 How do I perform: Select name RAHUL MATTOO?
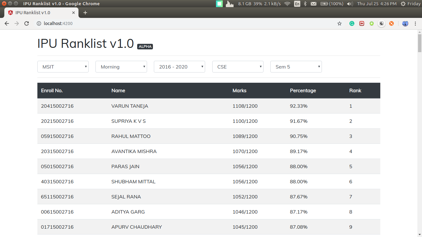click(x=131, y=136)
